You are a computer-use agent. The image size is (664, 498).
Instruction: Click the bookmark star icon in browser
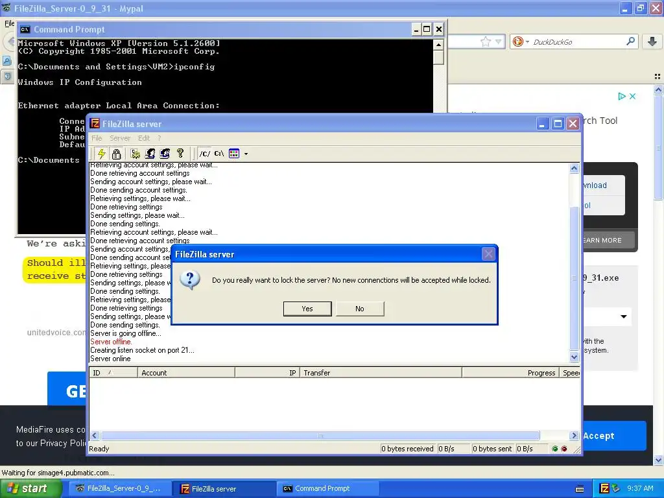(486, 41)
